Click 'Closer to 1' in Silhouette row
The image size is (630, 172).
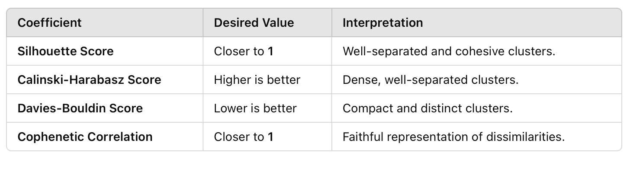(244, 51)
